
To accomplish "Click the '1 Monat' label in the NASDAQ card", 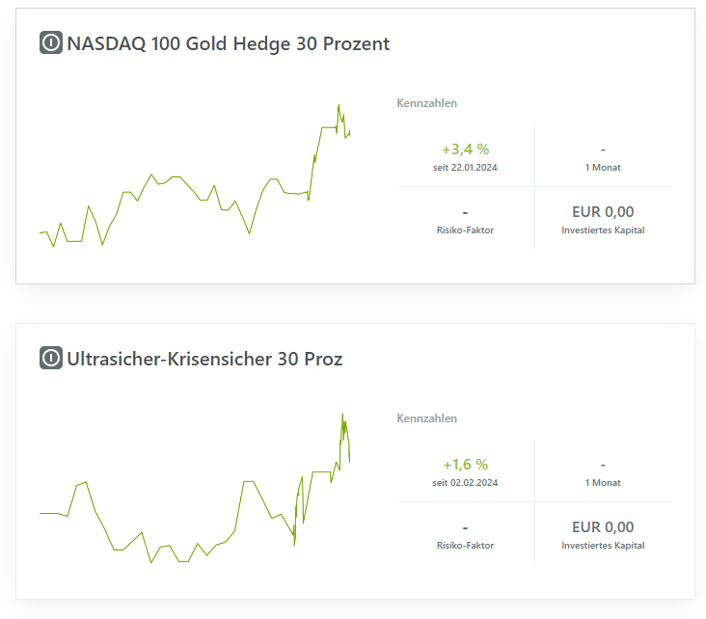I will [603, 168].
